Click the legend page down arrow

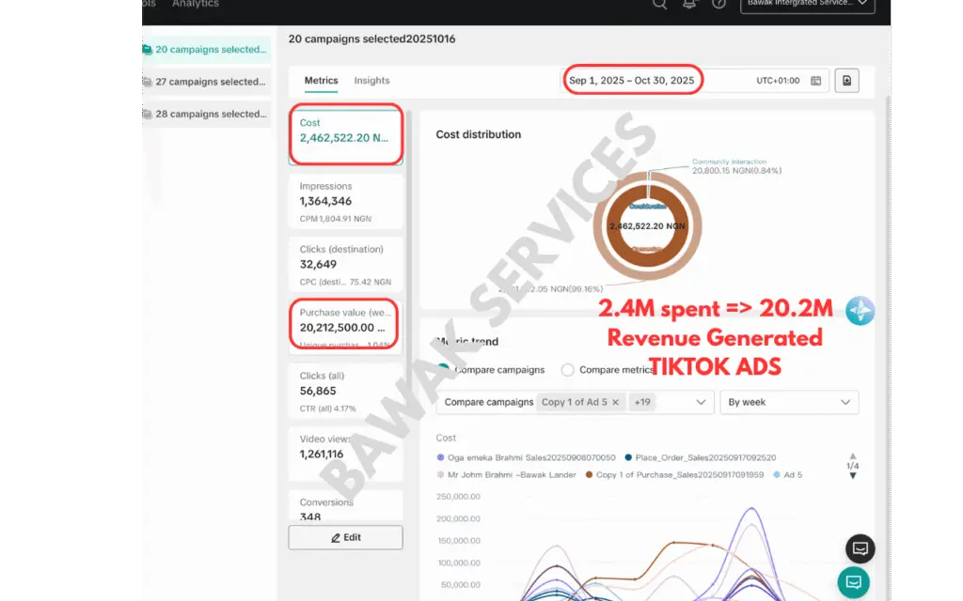(853, 476)
